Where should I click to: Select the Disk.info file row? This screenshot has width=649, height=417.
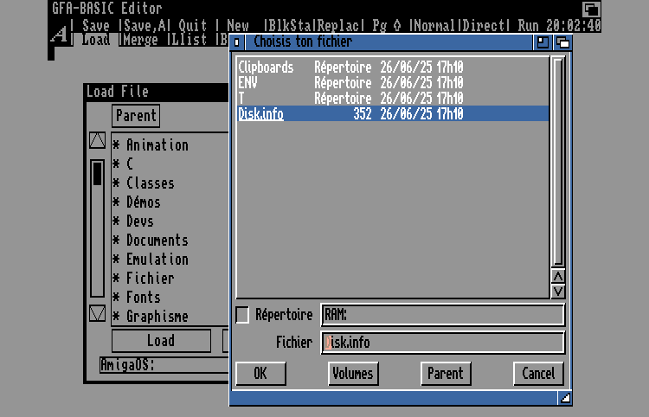coord(392,113)
